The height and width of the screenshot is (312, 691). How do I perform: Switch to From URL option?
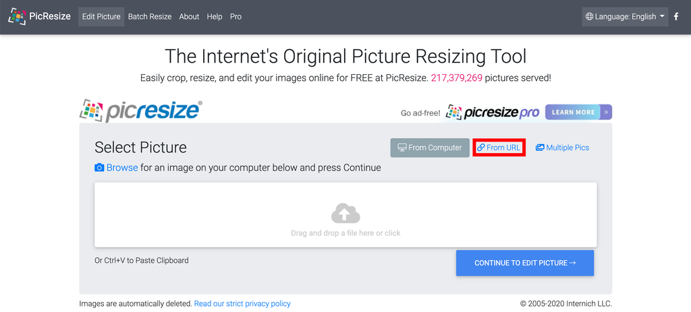(499, 148)
